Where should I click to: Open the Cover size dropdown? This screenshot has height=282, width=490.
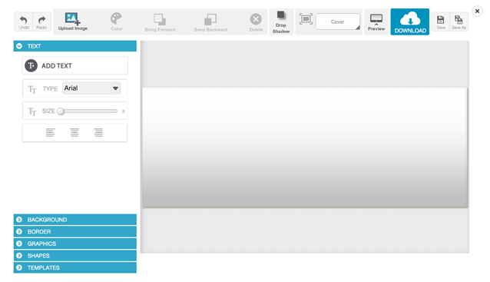(x=338, y=22)
